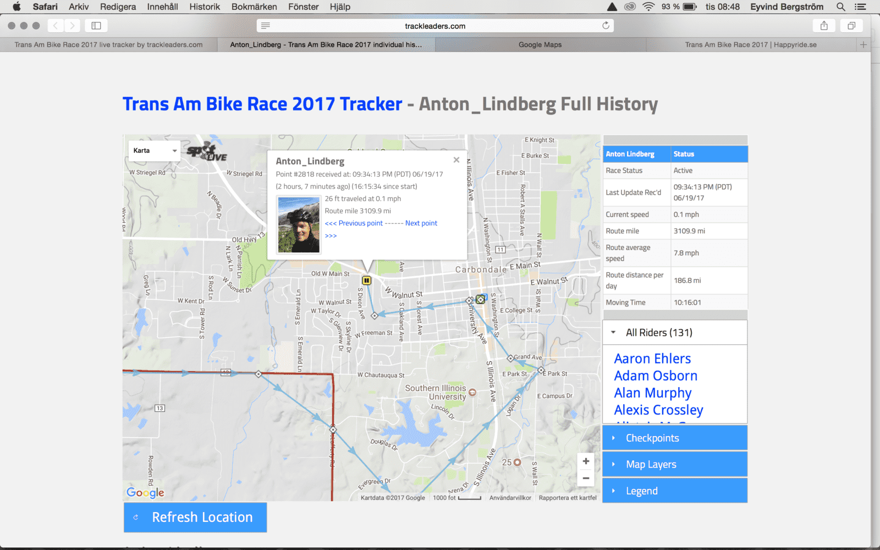
Task: Zoom out on the map
Action: [586, 478]
